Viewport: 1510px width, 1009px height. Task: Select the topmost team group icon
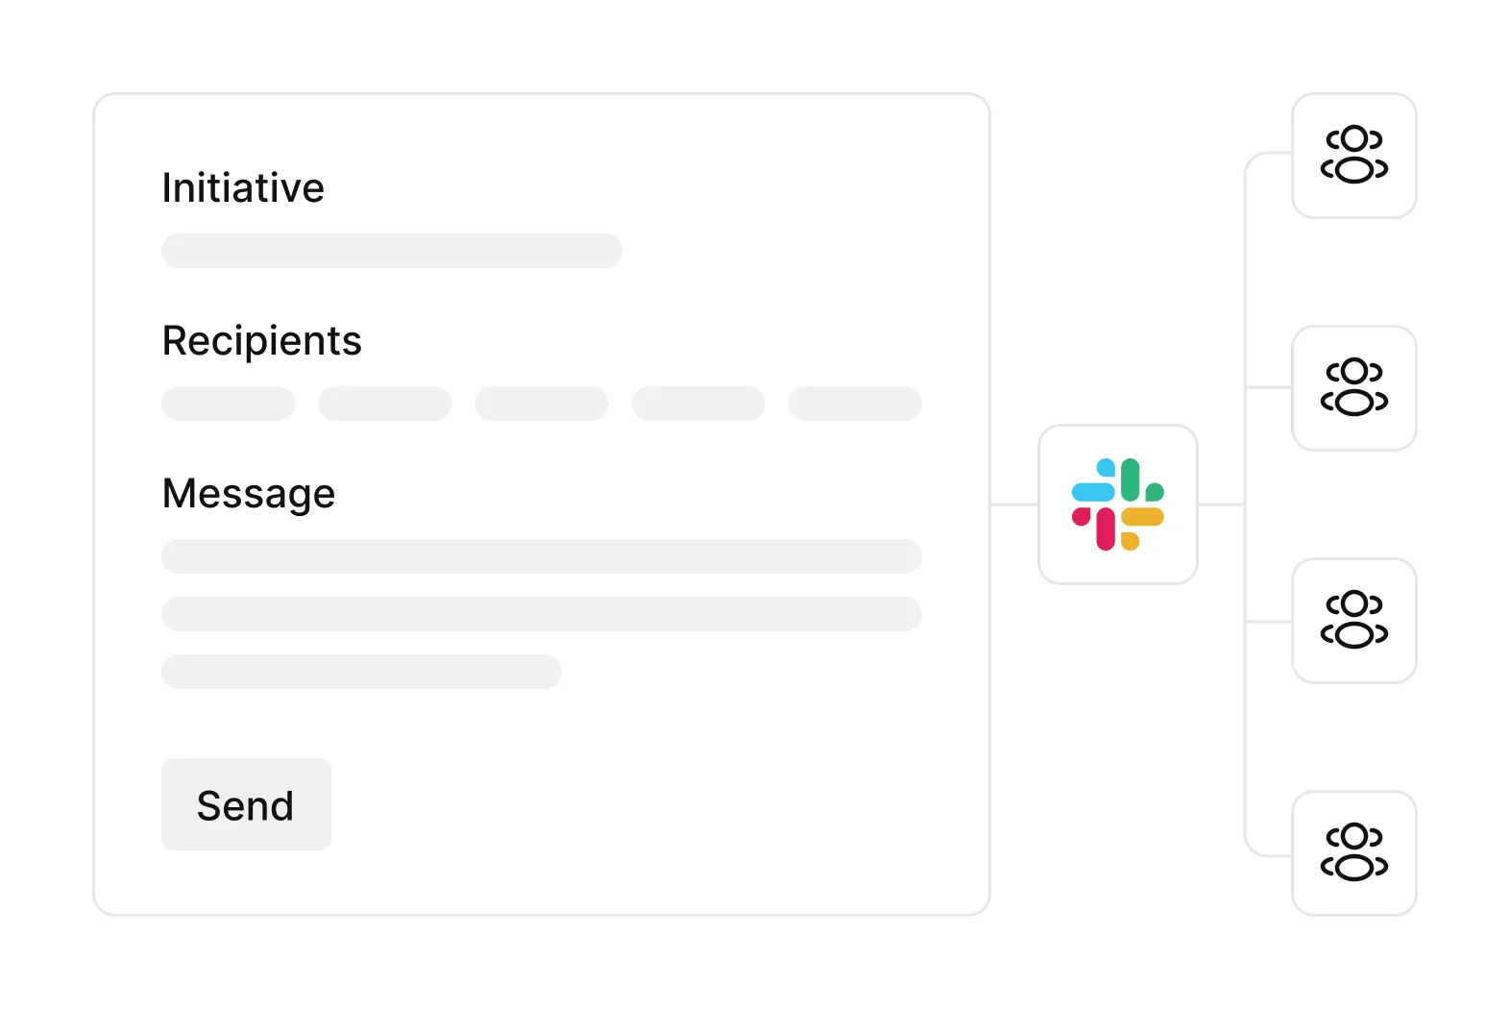[x=1354, y=155]
